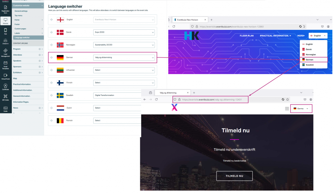Screen dimensions: 334x193
Task: Open the Dutch Select dropdown
Action: click(117, 108)
